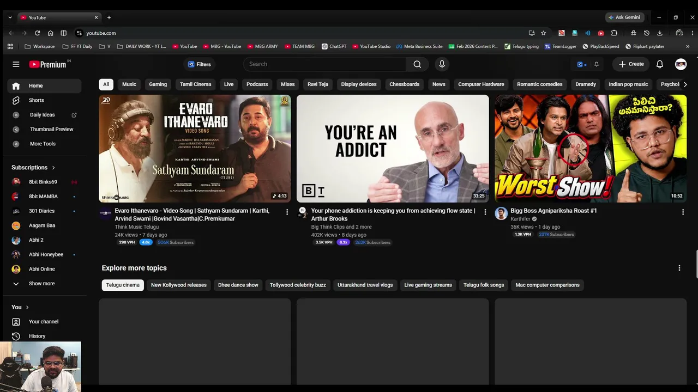The height and width of the screenshot is (392, 698).
Task: Open the ChatGPT bookmark
Action: click(x=334, y=47)
